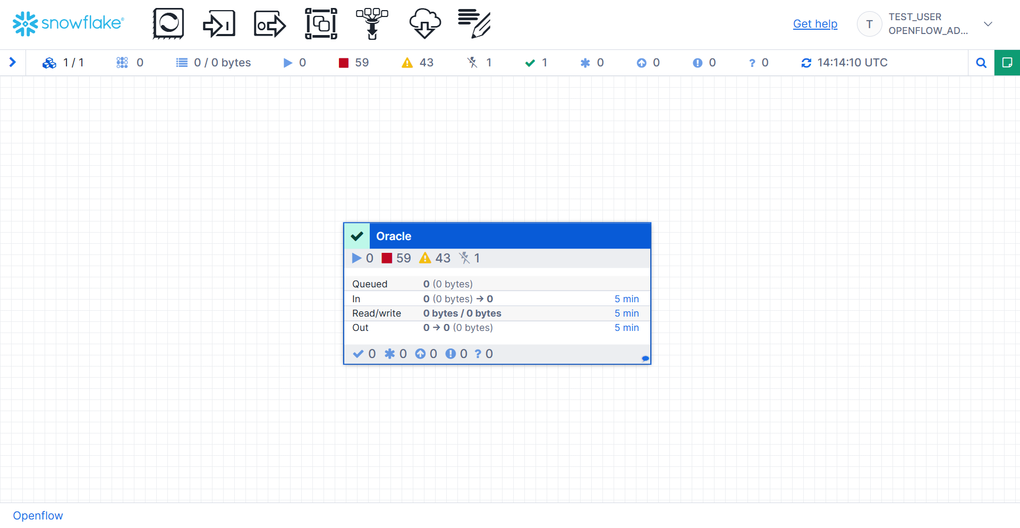Screen dimensions: 1020x528
Task: Click the running play icon in status bar
Action: (288, 63)
